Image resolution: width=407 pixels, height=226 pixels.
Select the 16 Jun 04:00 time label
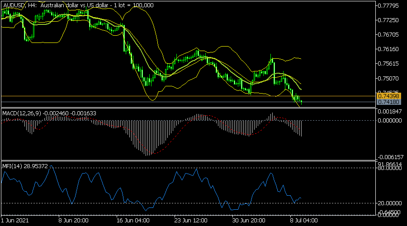[133, 221]
